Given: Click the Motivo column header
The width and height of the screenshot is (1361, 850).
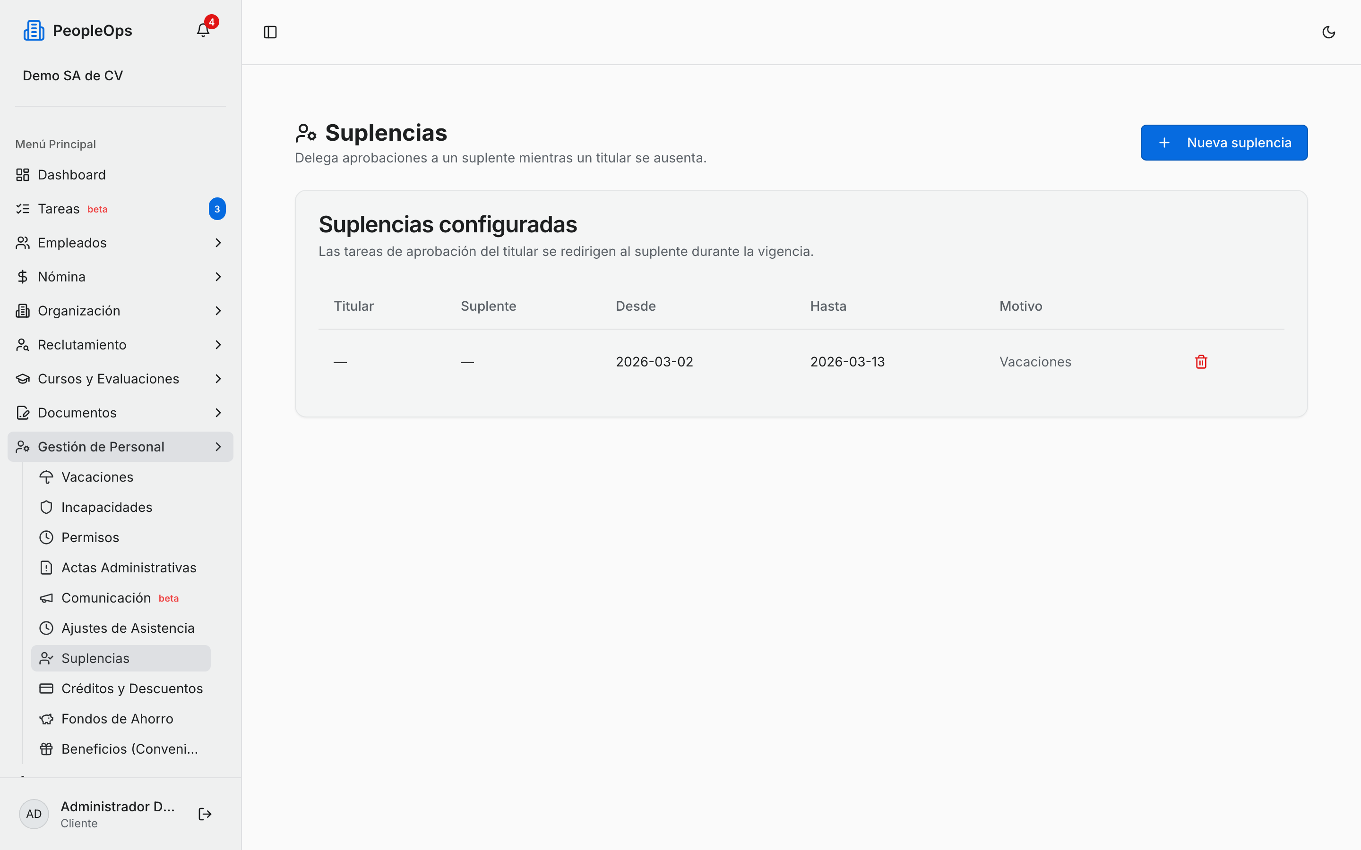Looking at the screenshot, I should [1020, 306].
